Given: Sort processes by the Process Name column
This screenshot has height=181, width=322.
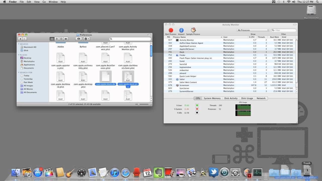Looking at the screenshot, I should pos(197,37).
